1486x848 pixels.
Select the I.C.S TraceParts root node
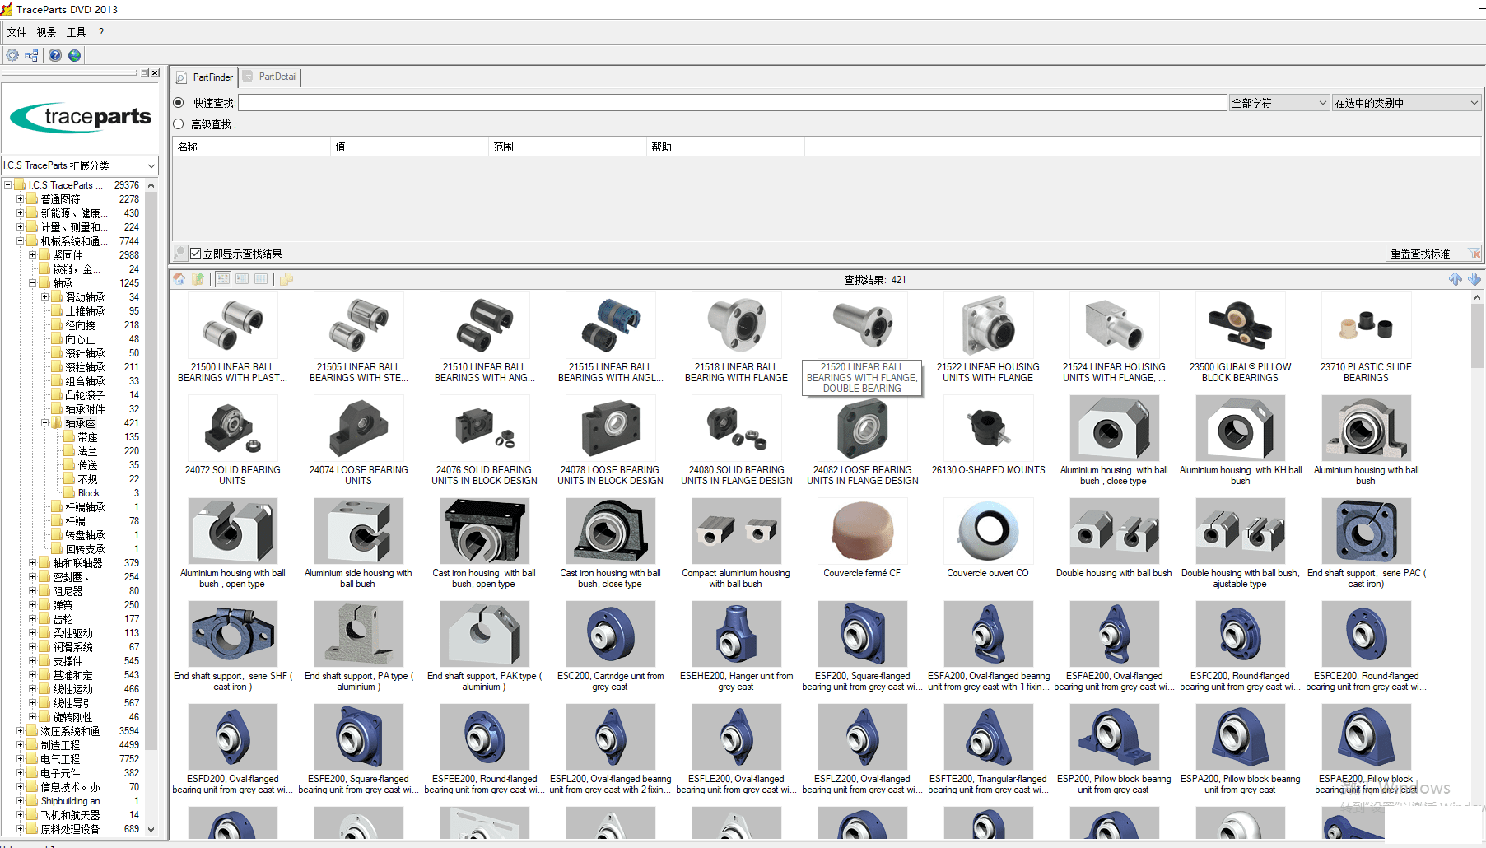[x=64, y=185]
